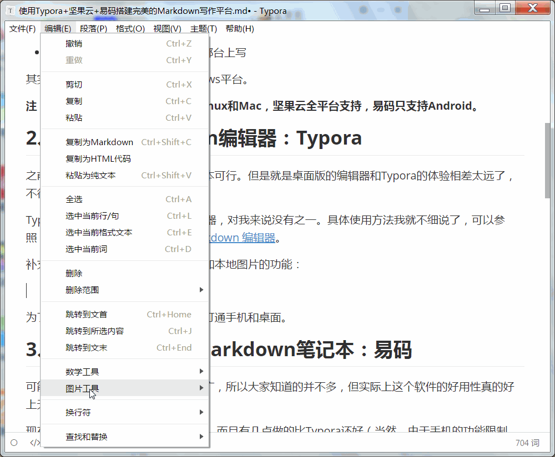This screenshot has height=457, width=555.
Task: Click the text '通手机和桌面。'
Action: [251, 317]
